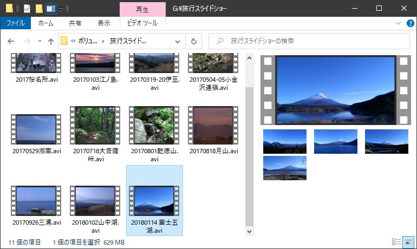
Task: Click the 11 個の項目 status text
Action: (24, 243)
